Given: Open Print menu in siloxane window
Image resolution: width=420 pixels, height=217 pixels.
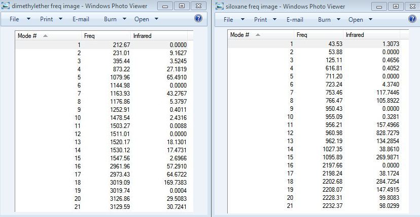Looking at the screenshot, I should point(261,20).
